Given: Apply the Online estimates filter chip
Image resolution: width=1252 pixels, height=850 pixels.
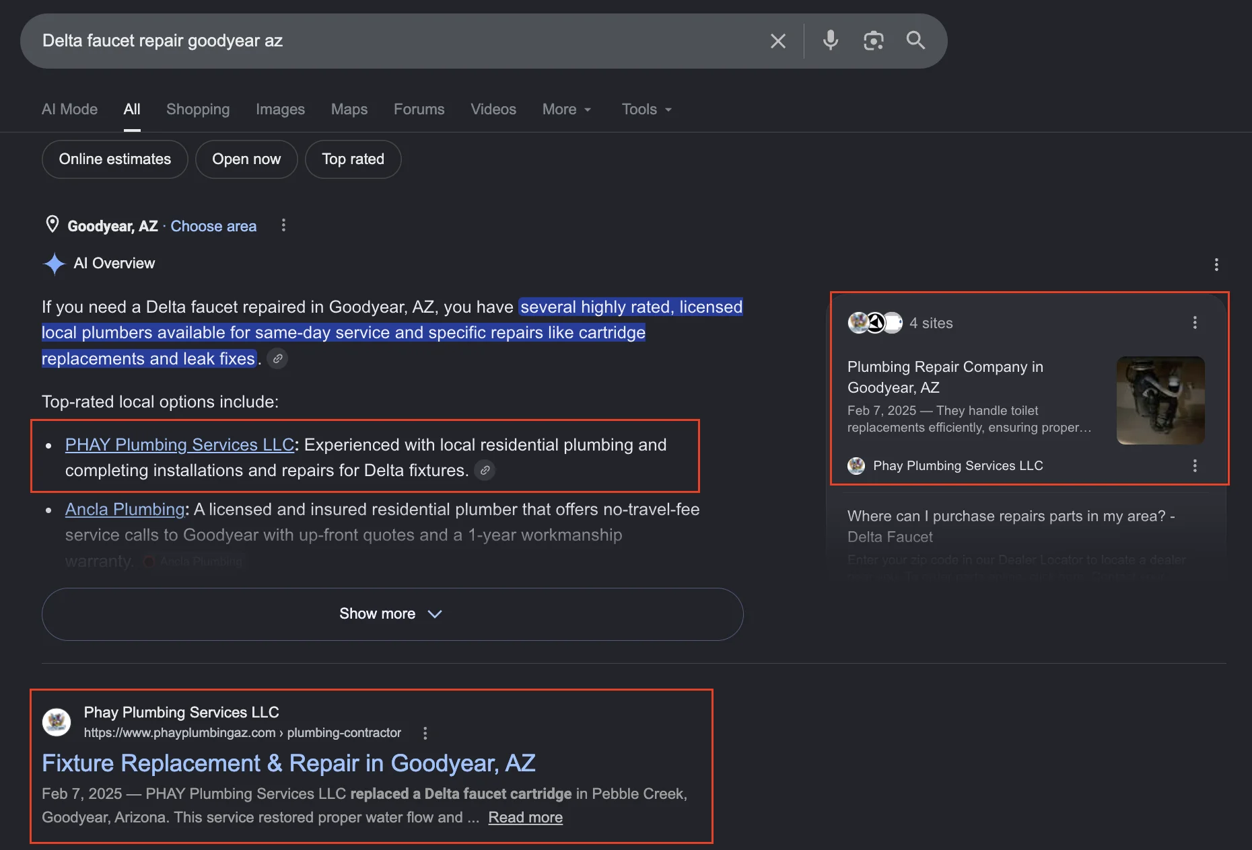Looking at the screenshot, I should pyautogui.click(x=115, y=159).
